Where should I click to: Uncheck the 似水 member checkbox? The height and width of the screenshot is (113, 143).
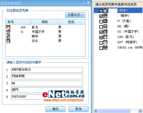(101, 11)
